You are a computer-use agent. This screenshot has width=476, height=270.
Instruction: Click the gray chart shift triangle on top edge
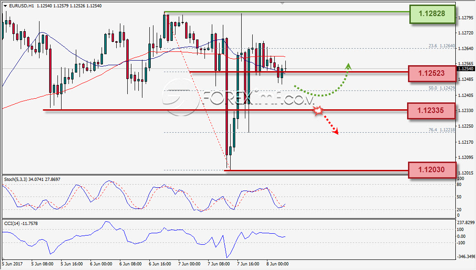(283, 3)
